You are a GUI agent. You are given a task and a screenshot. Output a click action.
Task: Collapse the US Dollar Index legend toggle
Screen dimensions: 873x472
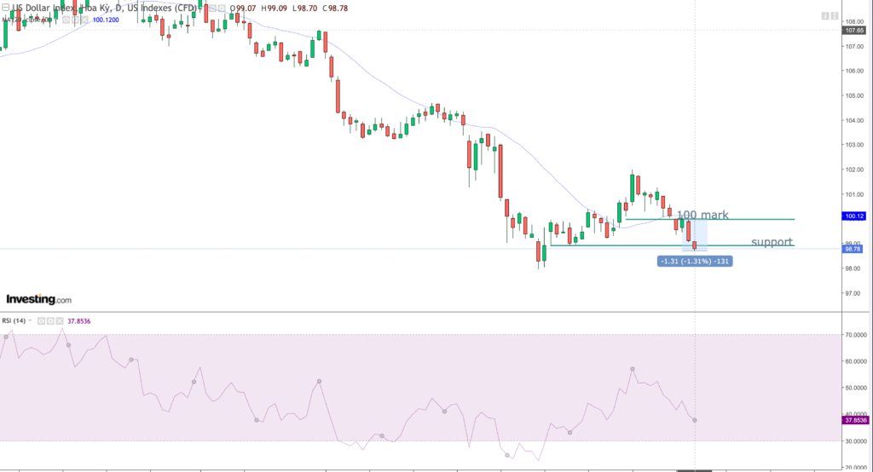point(4,8)
